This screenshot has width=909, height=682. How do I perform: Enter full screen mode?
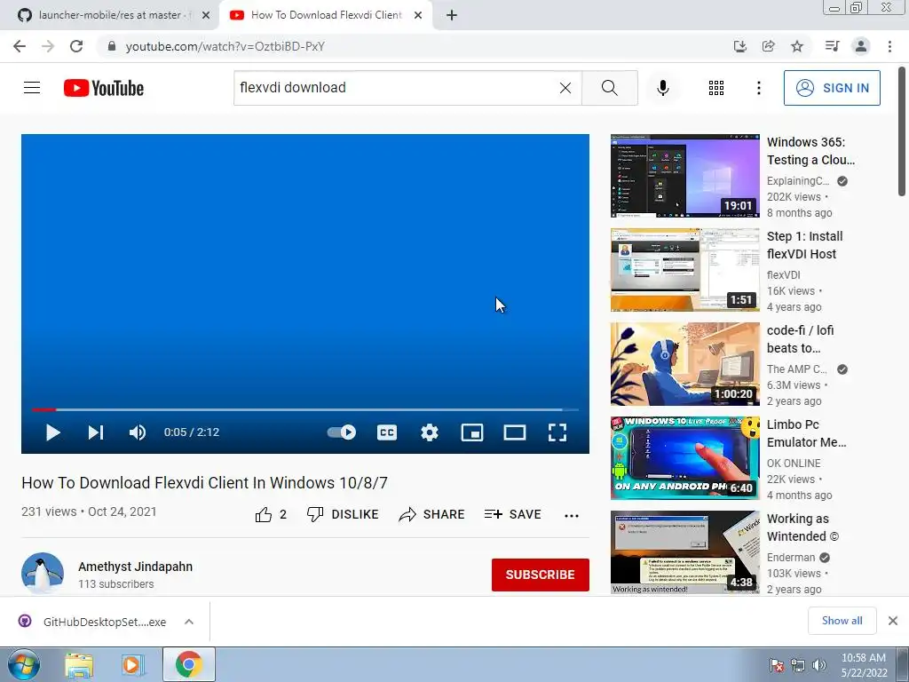(x=557, y=432)
